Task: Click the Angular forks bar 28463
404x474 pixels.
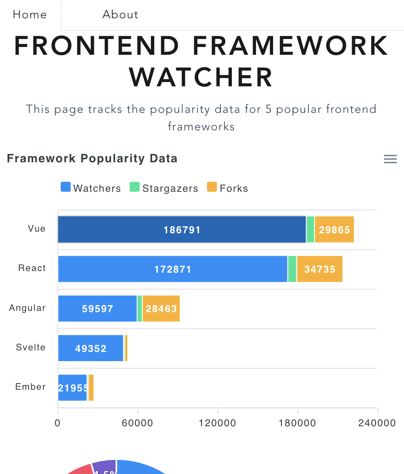Action: tap(161, 308)
